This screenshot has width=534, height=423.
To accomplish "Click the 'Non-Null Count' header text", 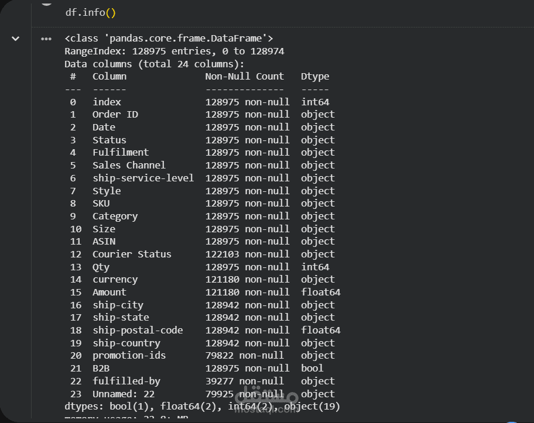I will click(244, 77).
